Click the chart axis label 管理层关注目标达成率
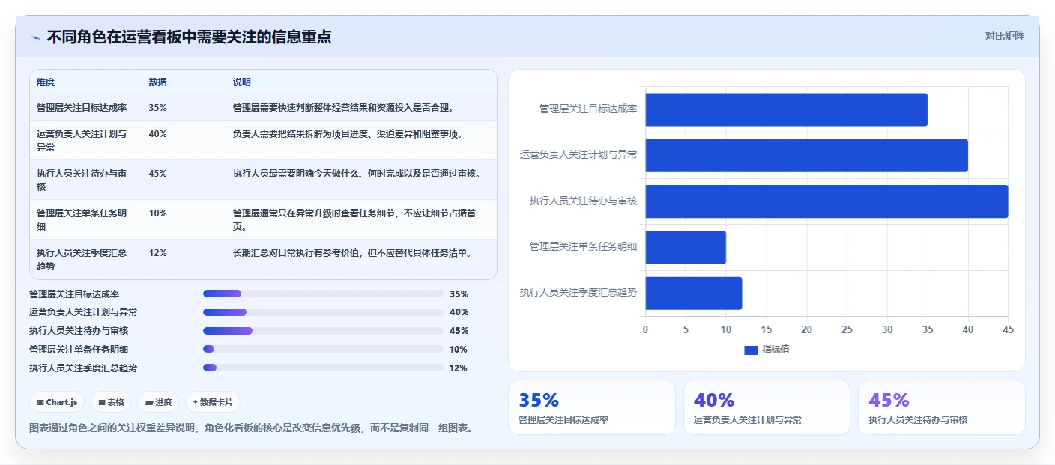The width and height of the screenshot is (1055, 465). tap(588, 109)
